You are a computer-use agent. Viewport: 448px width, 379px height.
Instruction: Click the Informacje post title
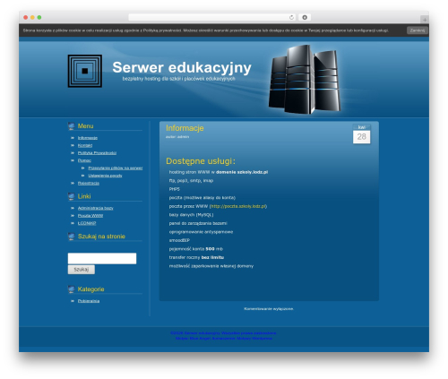click(x=185, y=128)
